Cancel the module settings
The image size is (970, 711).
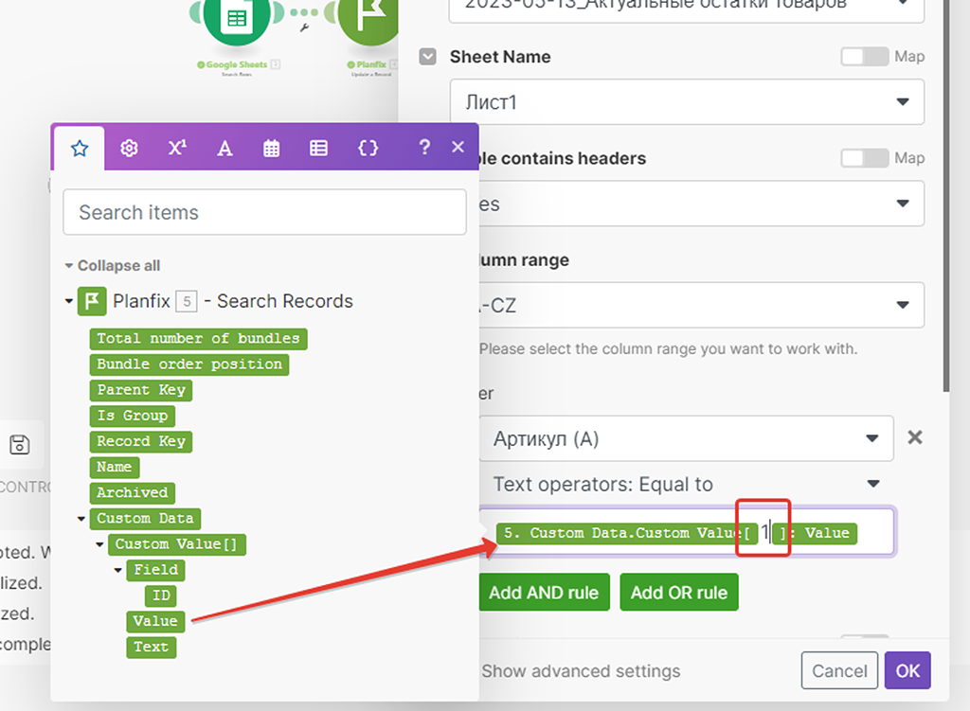point(839,671)
